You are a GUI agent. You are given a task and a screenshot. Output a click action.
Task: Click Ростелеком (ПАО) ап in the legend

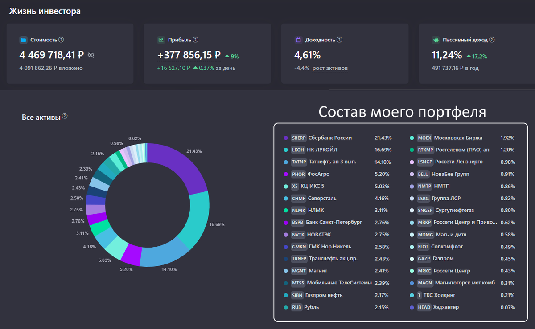tap(463, 150)
